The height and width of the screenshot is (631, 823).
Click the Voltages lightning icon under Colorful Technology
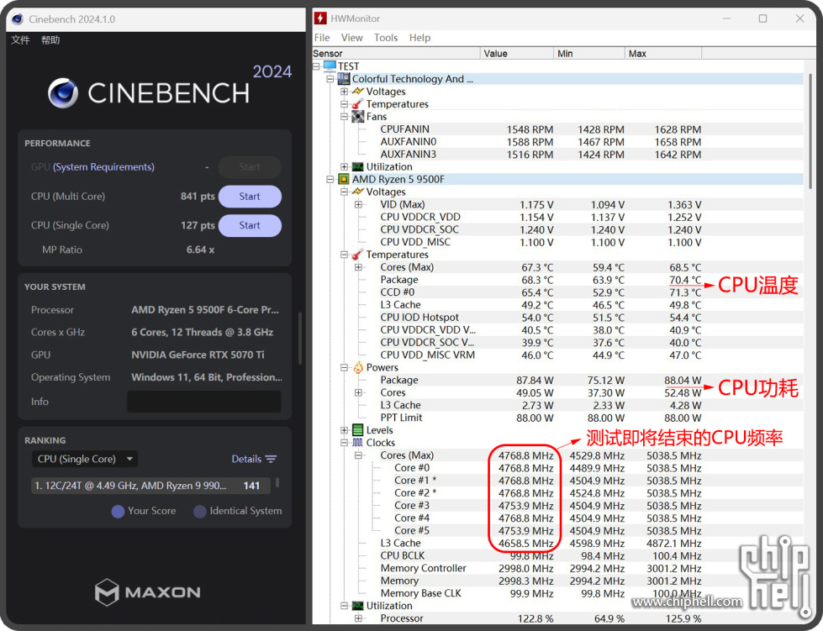[357, 92]
